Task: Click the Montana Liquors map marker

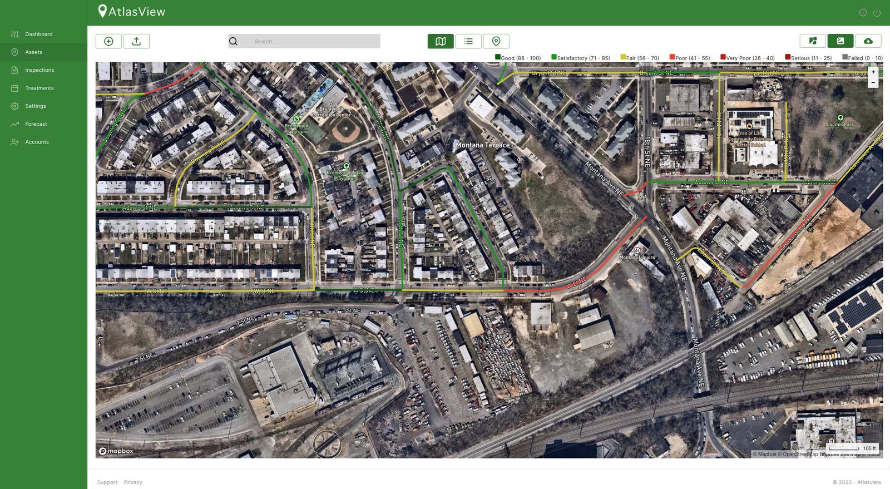Action: pos(637,250)
